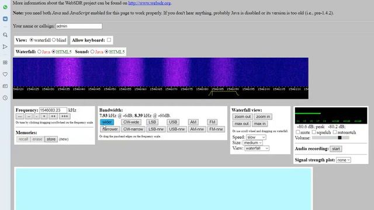Choose HTML5 for the Waterfall option
Screen dimensions: 374x210
(x=53, y=52)
